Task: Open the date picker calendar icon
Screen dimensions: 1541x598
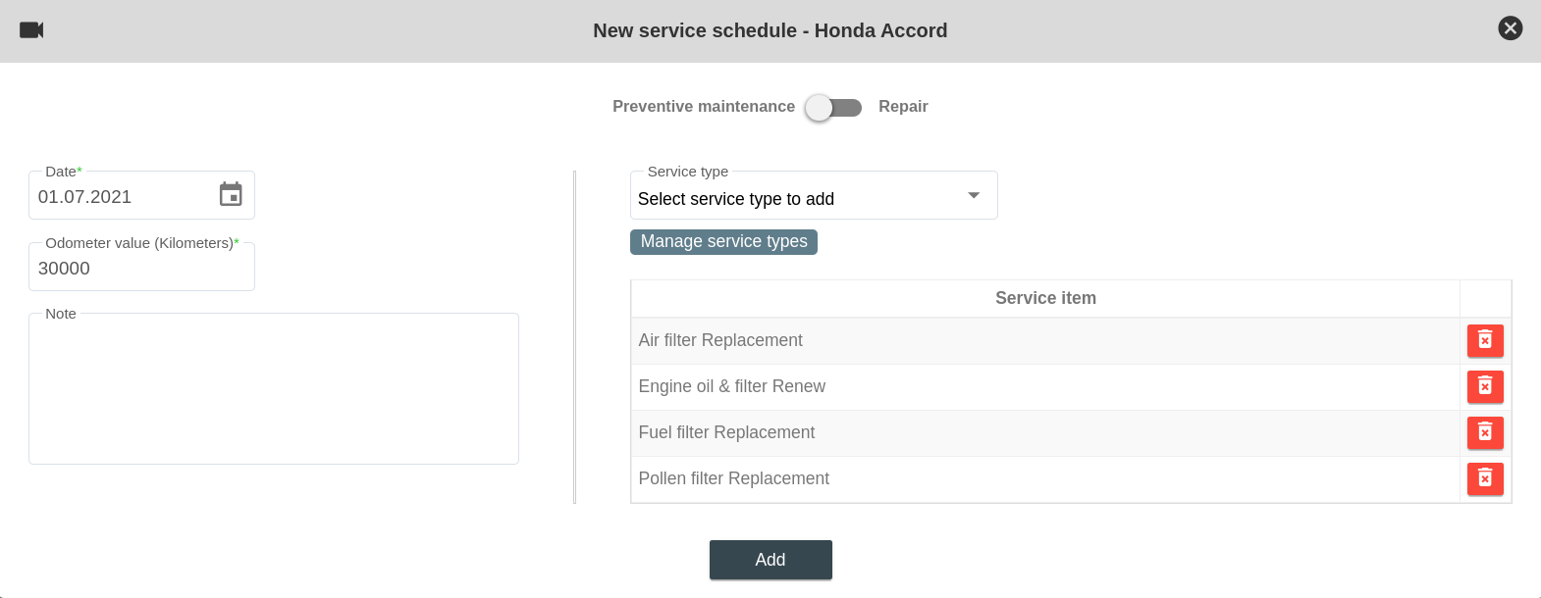Action: pos(231,195)
